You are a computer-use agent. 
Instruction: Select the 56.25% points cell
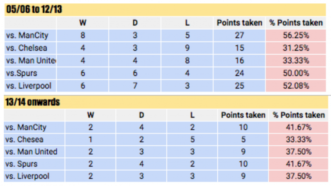296,36
